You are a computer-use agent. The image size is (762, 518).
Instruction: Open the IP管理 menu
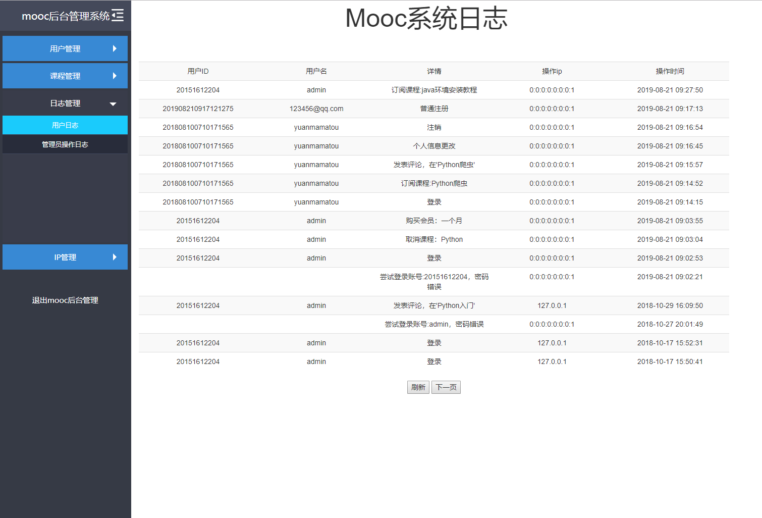tap(65, 257)
